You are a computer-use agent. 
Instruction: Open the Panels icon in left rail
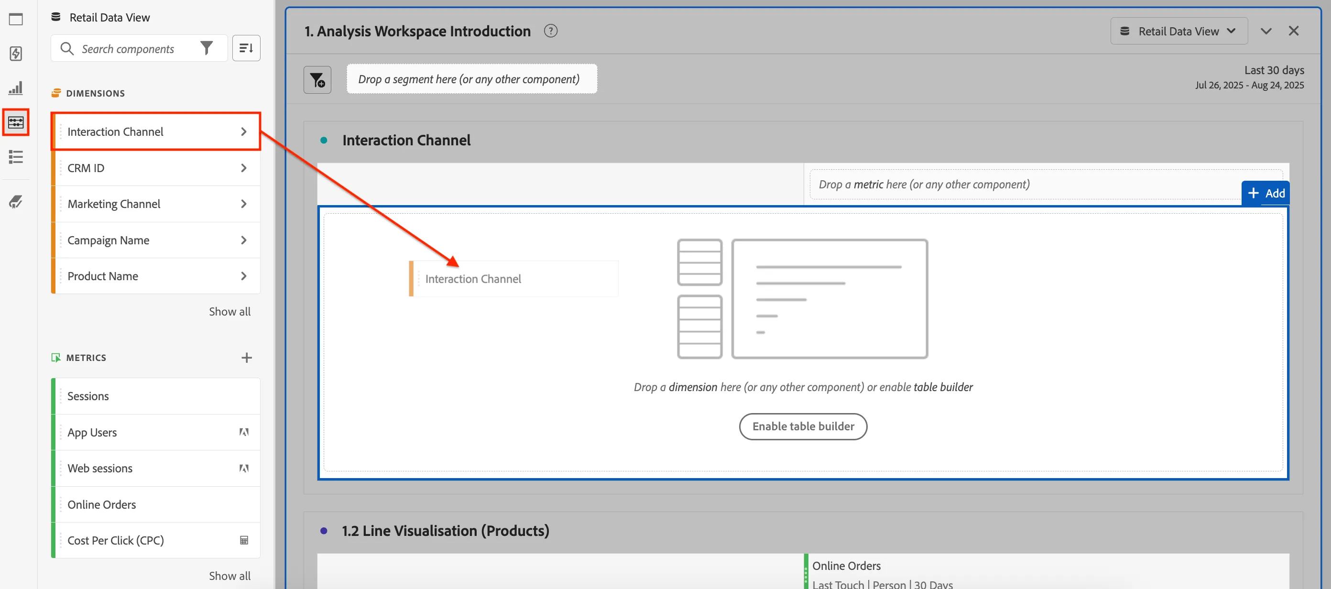(16, 19)
